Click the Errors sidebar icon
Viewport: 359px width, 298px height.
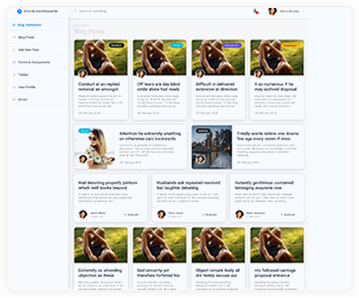pos(14,99)
